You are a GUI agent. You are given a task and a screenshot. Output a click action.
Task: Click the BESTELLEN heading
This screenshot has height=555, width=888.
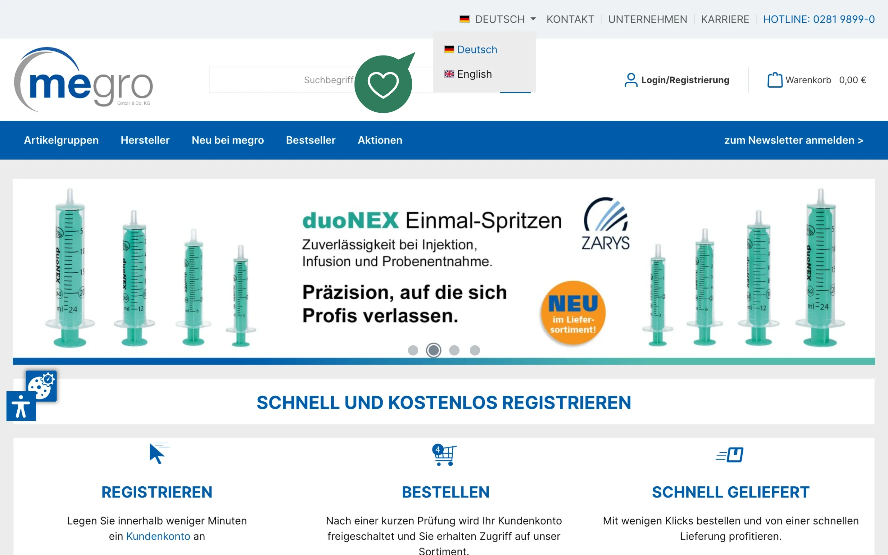pos(445,492)
